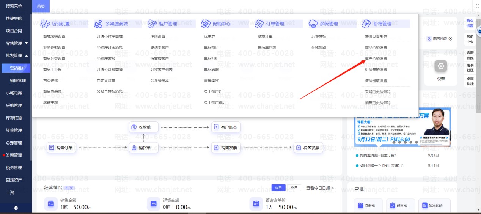Click the 促销中心 header icon
Screen dimensions: 481x214
(x=206, y=24)
